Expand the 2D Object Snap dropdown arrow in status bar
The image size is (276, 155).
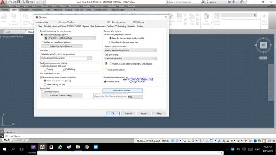click(215, 141)
